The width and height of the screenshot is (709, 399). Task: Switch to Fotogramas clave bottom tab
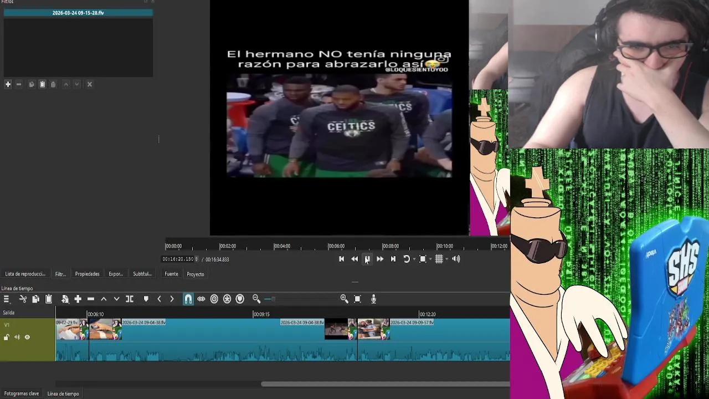(22, 394)
